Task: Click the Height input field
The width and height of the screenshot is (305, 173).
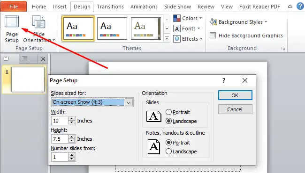Action: [60, 139]
